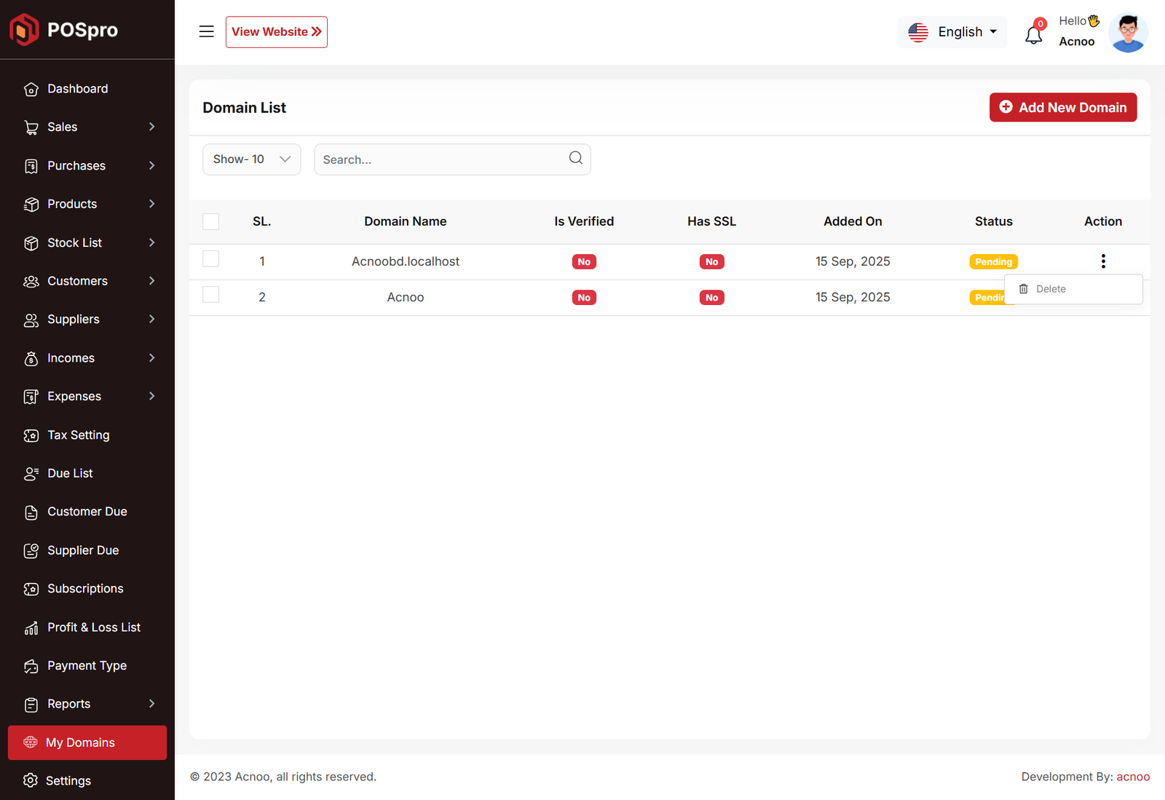The height and width of the screenshot is (800, 1165).
Task: Toggle the select-all checkbox in table header
Action: (211, 221)
